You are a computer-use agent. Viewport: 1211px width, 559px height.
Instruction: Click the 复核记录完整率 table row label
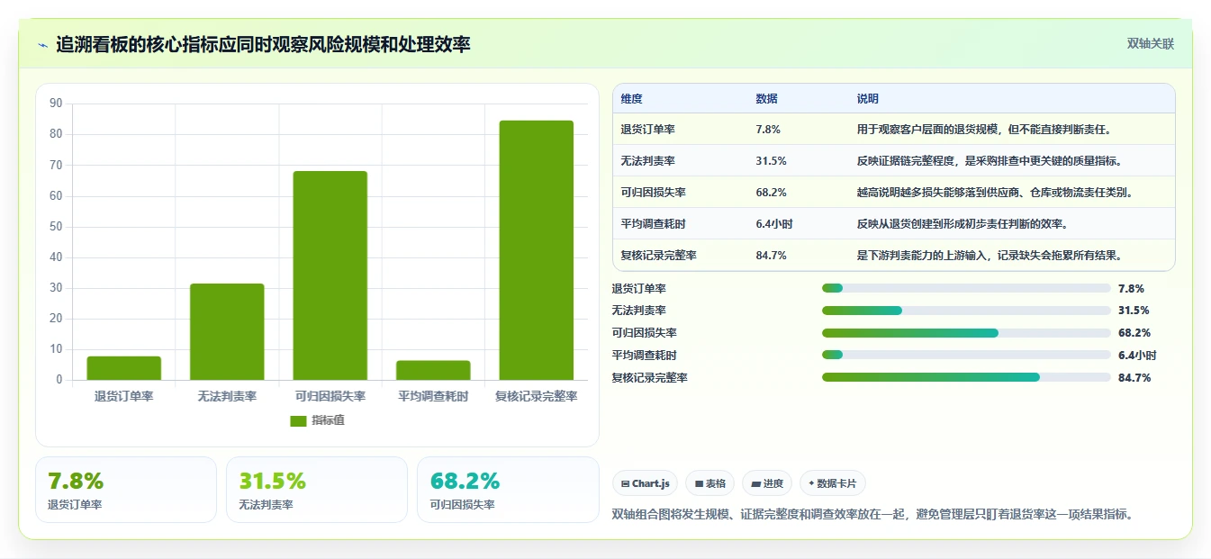[658, 256]
